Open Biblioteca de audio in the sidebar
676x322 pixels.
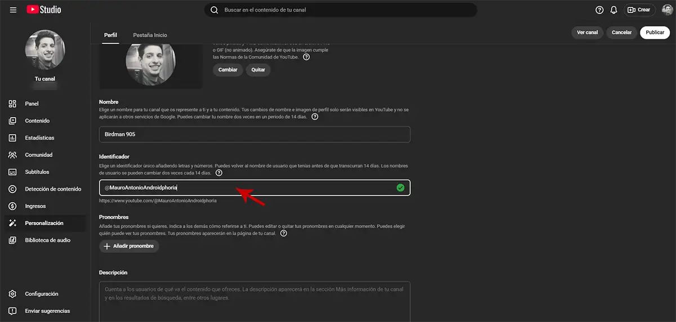45,240
